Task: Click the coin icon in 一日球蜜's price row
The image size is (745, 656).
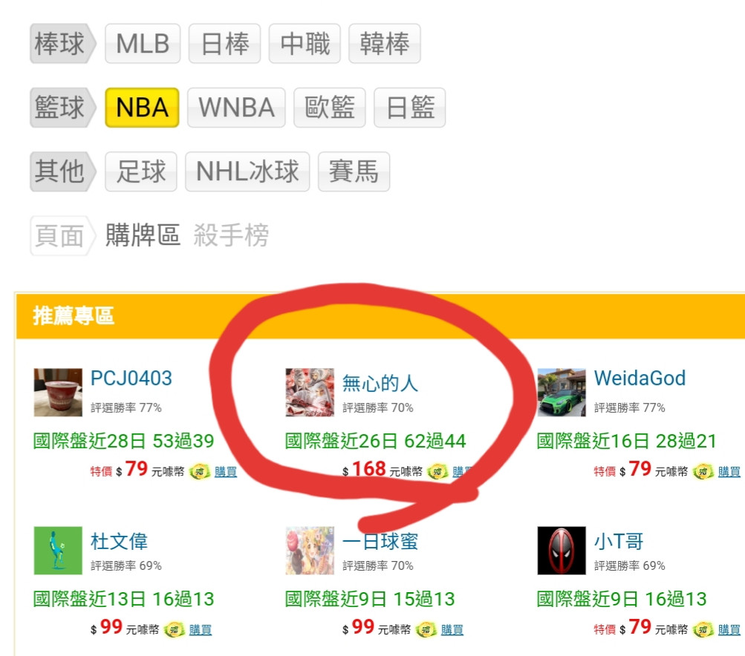Action: click(426, 629)
